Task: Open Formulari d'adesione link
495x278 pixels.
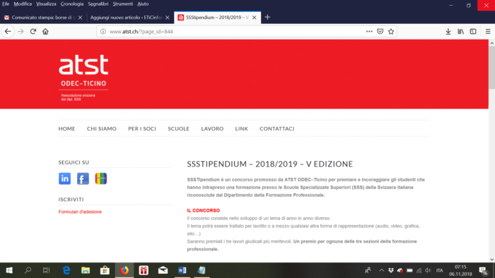Action: [x=80, y=212]
